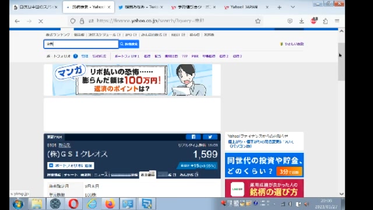Open the site permissions icon beside padlock

coord(91,21)
